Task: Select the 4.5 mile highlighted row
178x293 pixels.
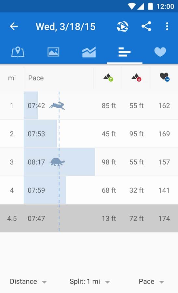Action: 89,218
